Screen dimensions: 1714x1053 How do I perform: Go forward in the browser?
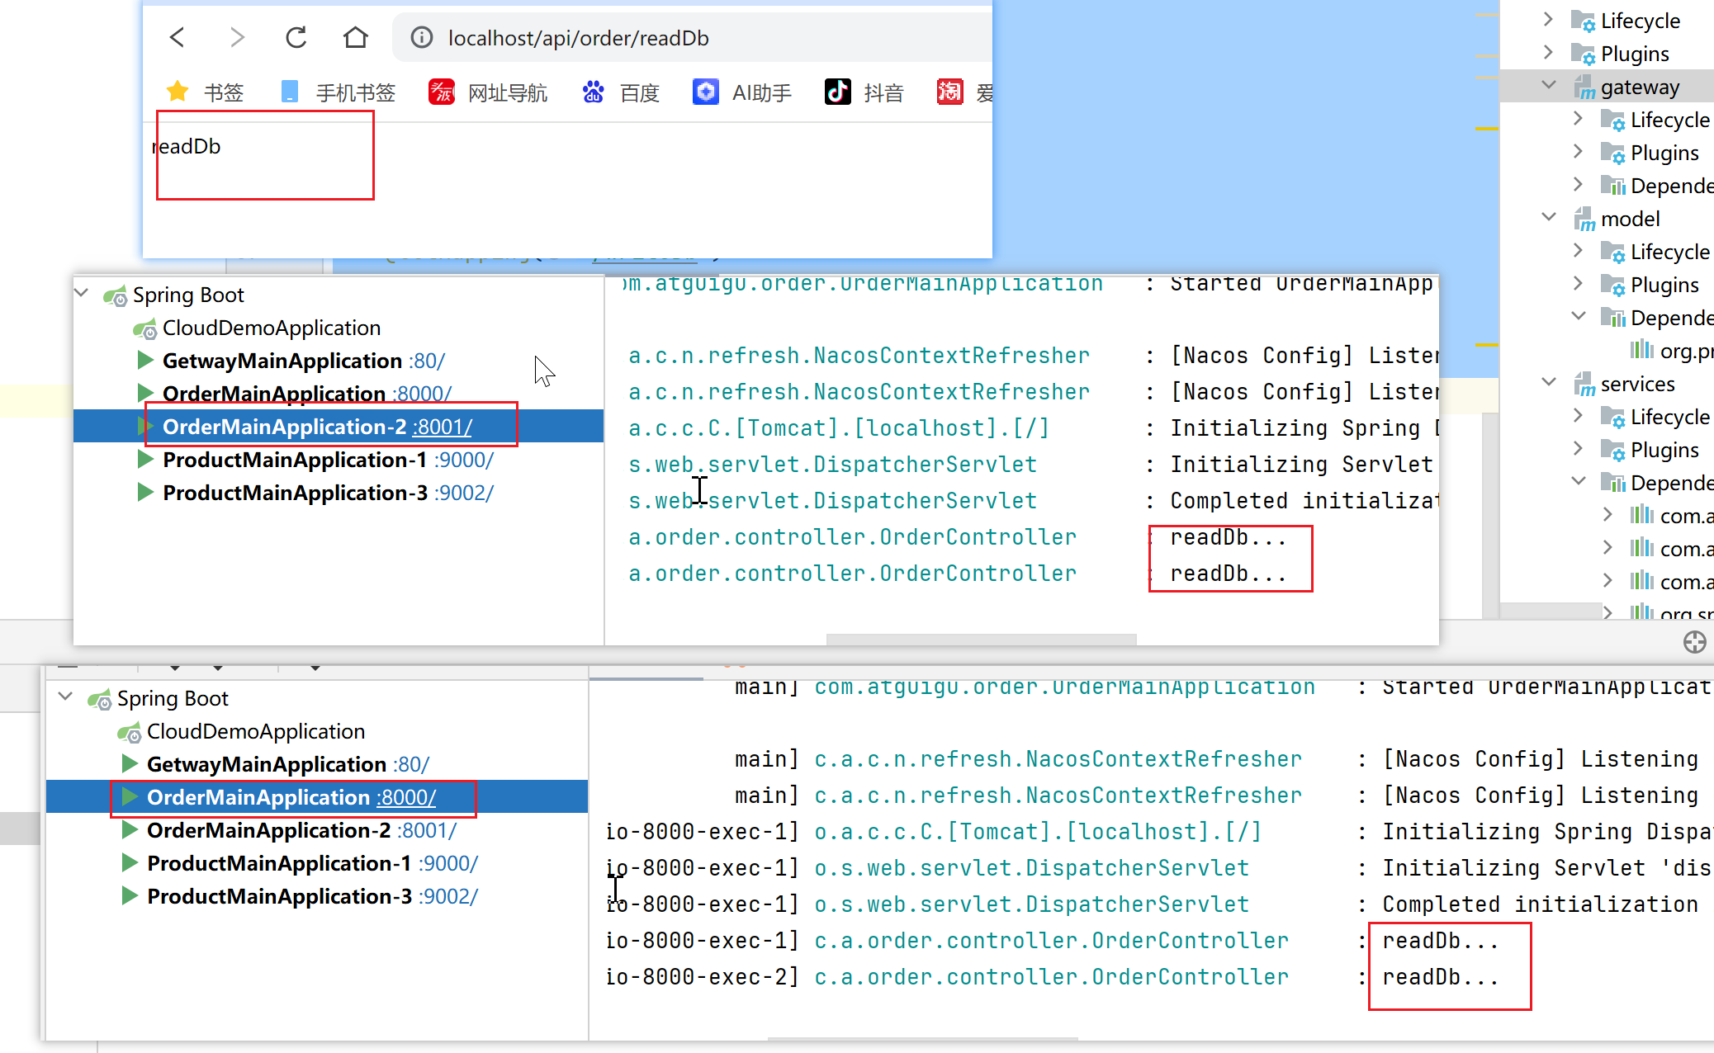pos(237,37)
